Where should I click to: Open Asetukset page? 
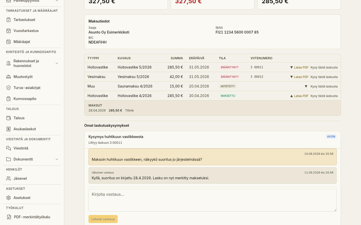(32, 198)
